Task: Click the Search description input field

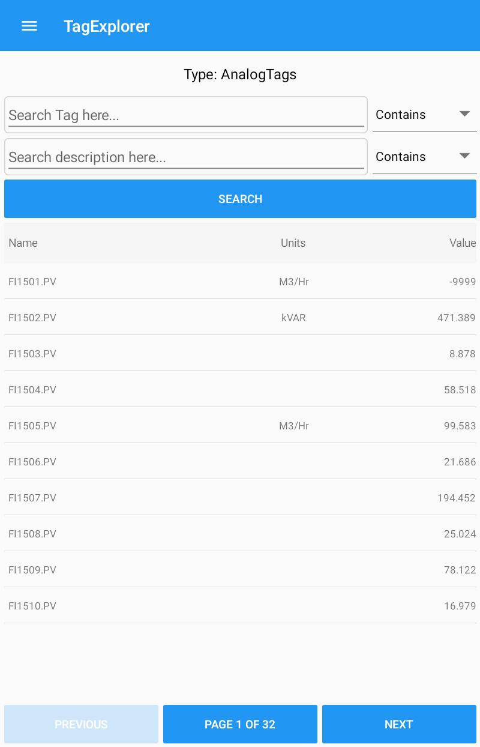Action: pos(186,157)
